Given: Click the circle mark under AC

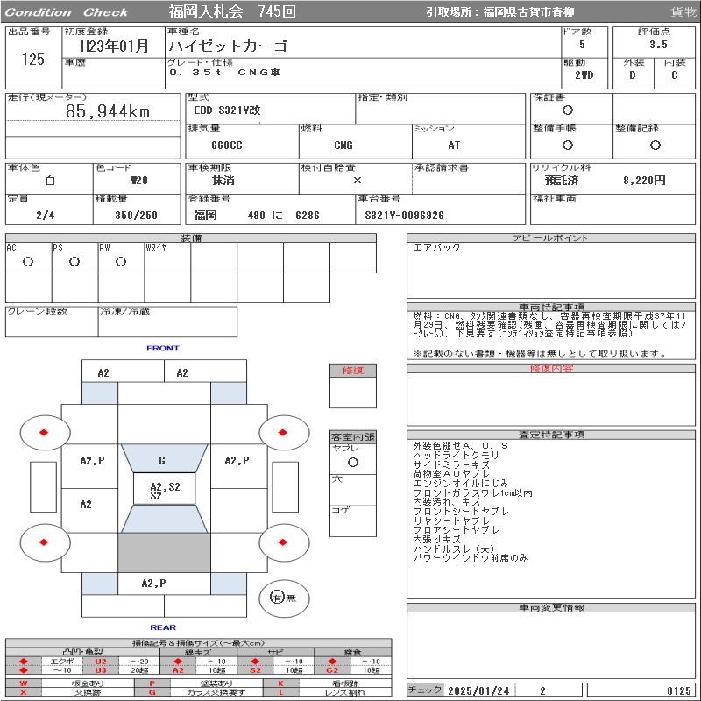Looking at the screenshot, I should coord(28,261).
